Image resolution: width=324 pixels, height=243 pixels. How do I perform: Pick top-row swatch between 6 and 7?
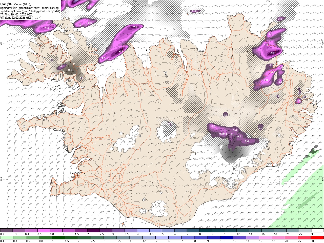[180, 230]
